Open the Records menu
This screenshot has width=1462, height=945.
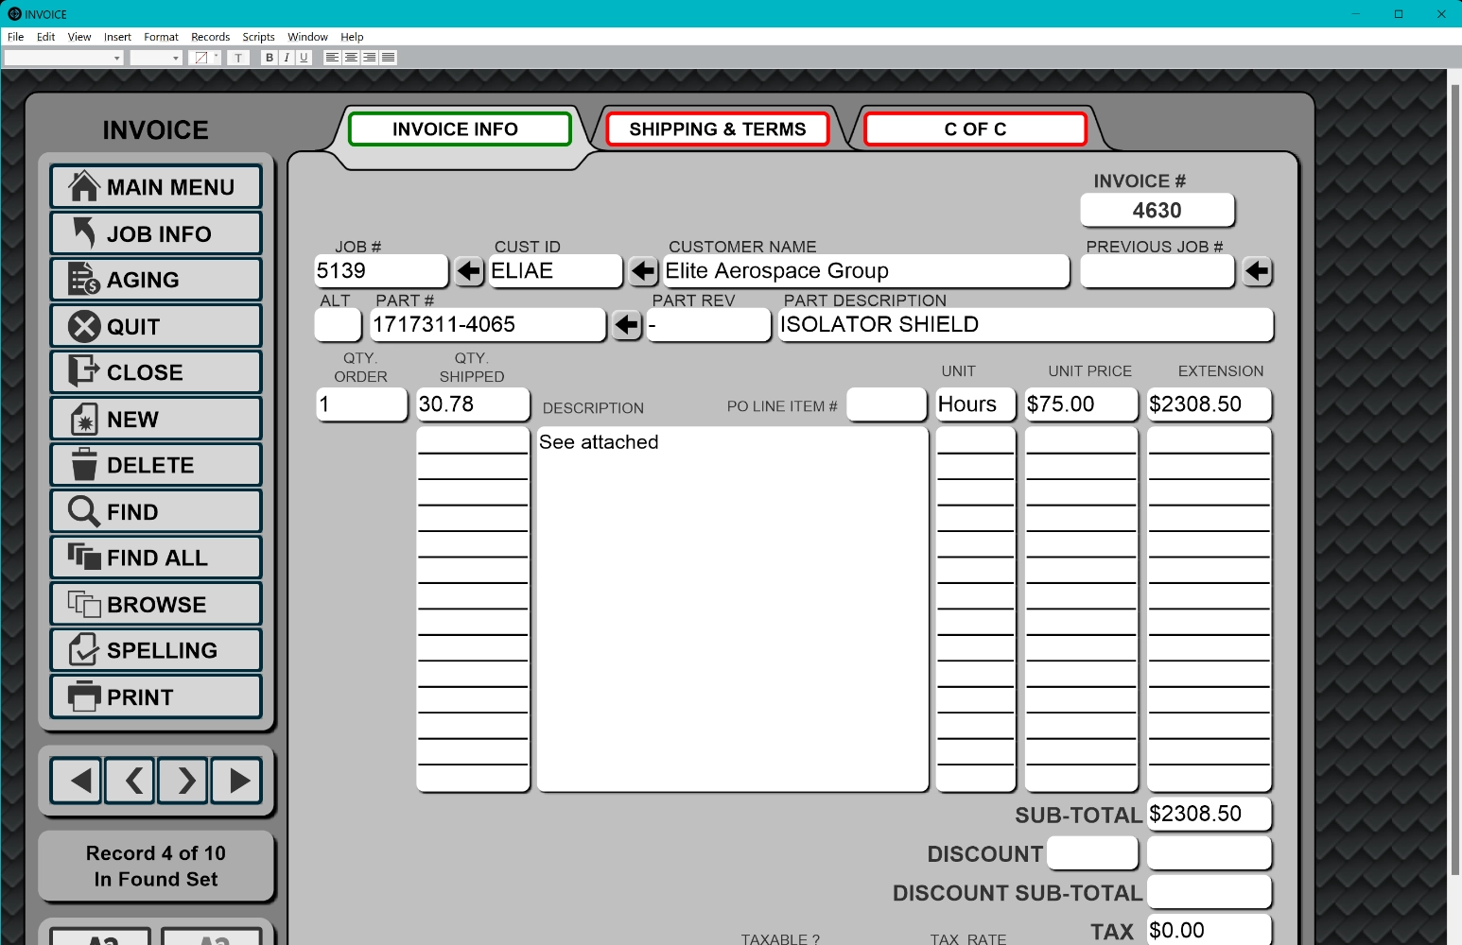tap(210, 37)
